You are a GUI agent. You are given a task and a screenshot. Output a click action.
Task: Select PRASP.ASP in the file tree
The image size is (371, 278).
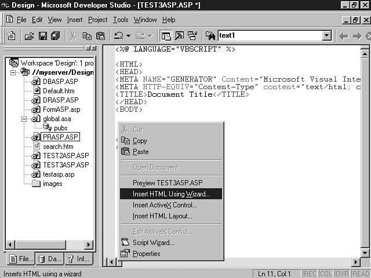tap(60, 137)
